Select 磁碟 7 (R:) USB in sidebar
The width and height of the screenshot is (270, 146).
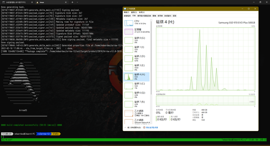pos(136,104)
